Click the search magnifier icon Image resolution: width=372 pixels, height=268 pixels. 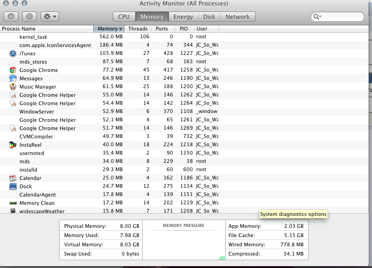317,17
